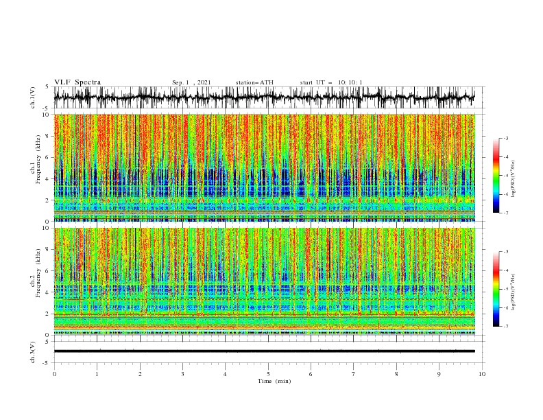543x420 pixels.
Task: Click the ch.2 frequency axis "2" tick label
Action: [49, 314]
